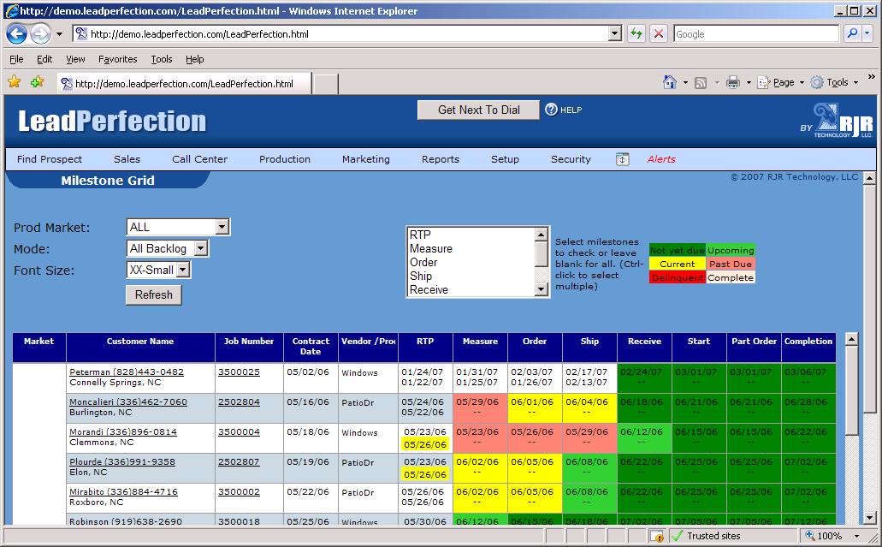
Task: Expand the command bar overflow chevron
Action: pyautogui.click(x=872, y=77)
